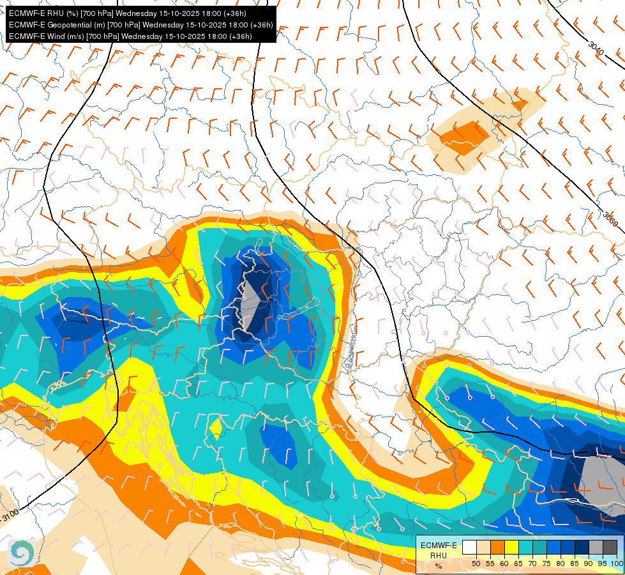Viewport: 625px width, 575px height.
Task: Click the white swatch in the RHU legend
Action: (x=469, y=548)
